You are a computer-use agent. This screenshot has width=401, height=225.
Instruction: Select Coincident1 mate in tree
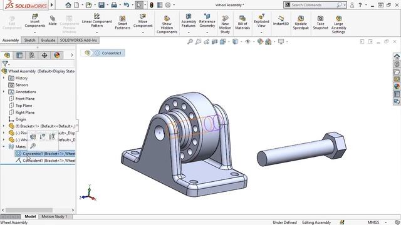coord(45,161)
